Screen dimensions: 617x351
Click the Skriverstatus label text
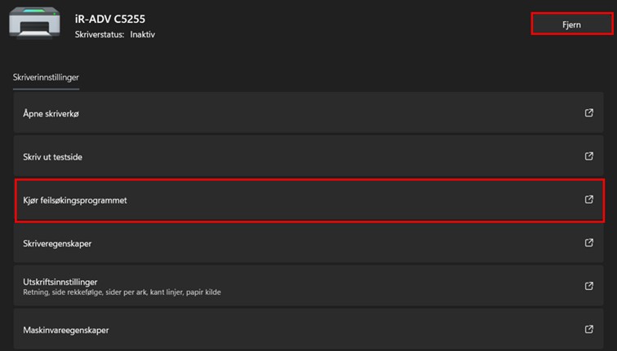tap(99, 35)
